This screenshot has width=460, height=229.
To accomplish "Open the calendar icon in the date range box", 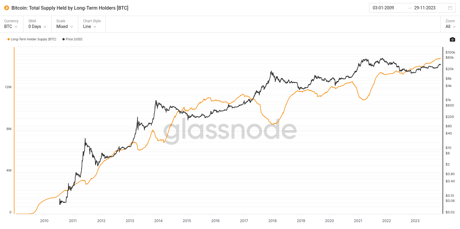I will point(450,8).
